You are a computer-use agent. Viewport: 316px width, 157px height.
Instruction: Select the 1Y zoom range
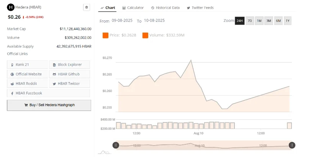click(288, 21)
